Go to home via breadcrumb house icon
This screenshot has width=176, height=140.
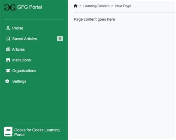point(75,6)
